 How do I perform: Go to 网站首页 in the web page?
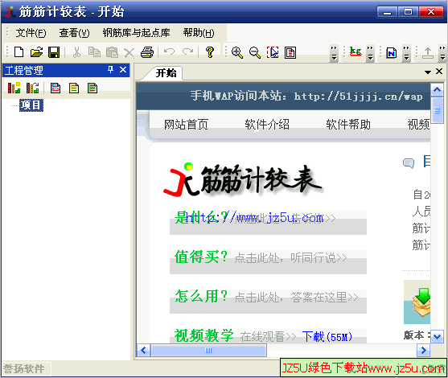coord(186,125)
